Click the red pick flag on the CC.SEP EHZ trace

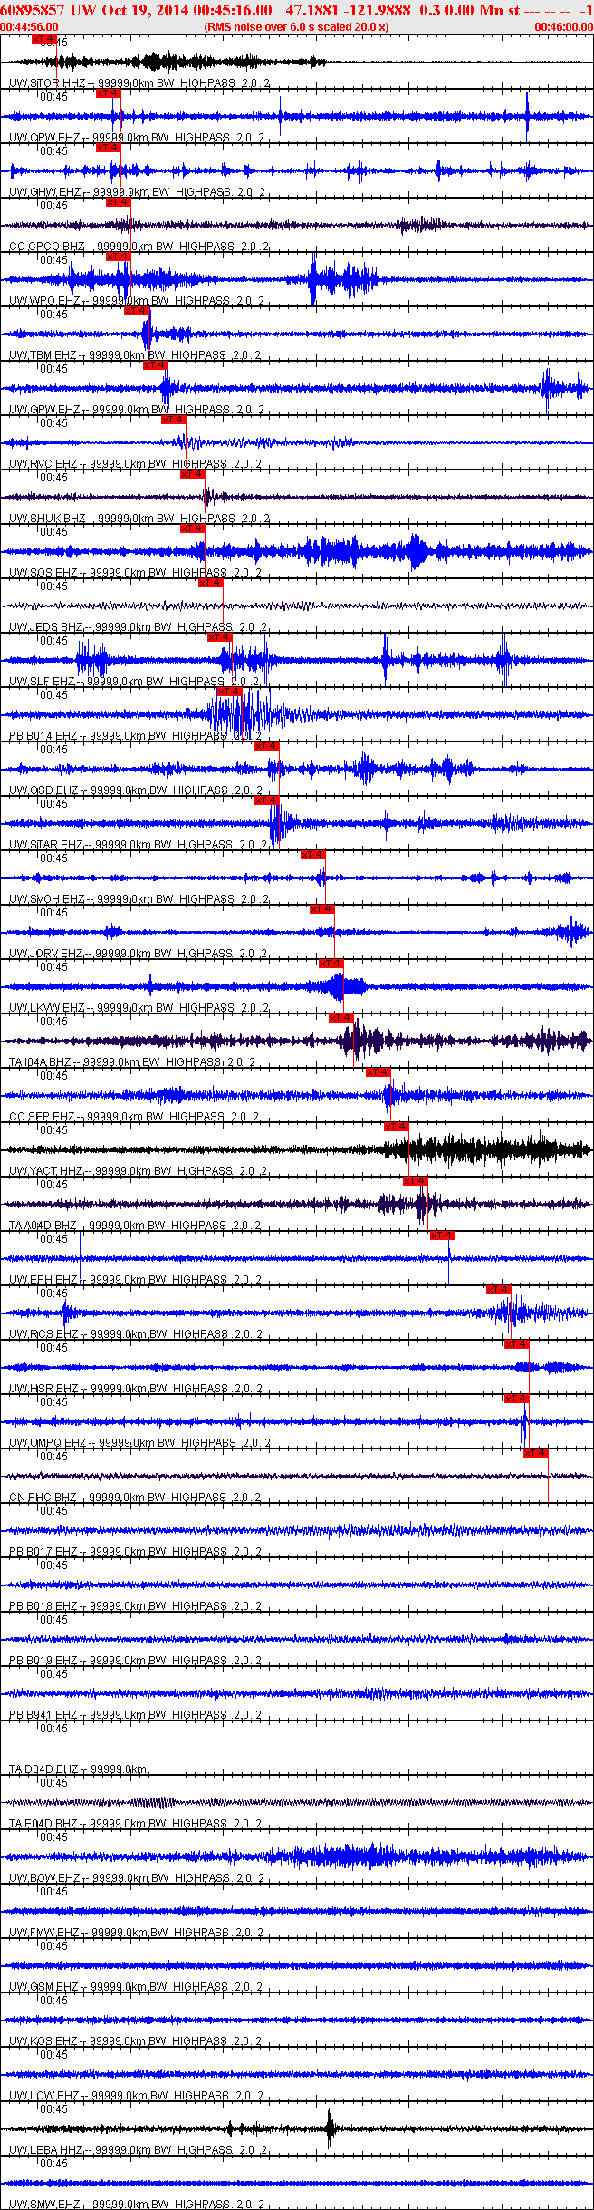[378, 1072]
